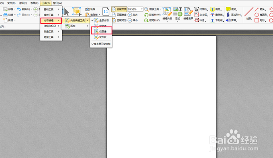273x158 pixels.
Task: Expand the Basic Tools (基础工具) submenu
Action: [x=51, y=9]
